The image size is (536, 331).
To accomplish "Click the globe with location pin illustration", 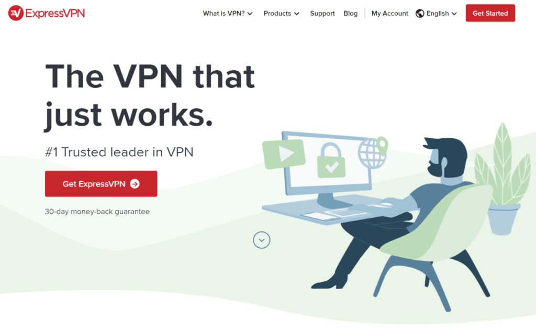I will tap(373, 153).
